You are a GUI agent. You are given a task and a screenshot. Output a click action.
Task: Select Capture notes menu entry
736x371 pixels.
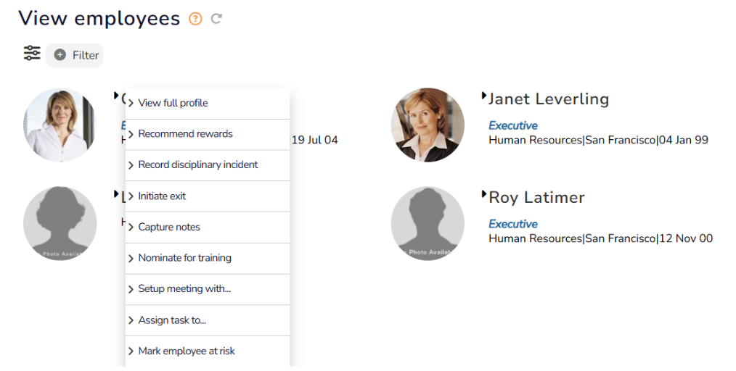(168, 228)
